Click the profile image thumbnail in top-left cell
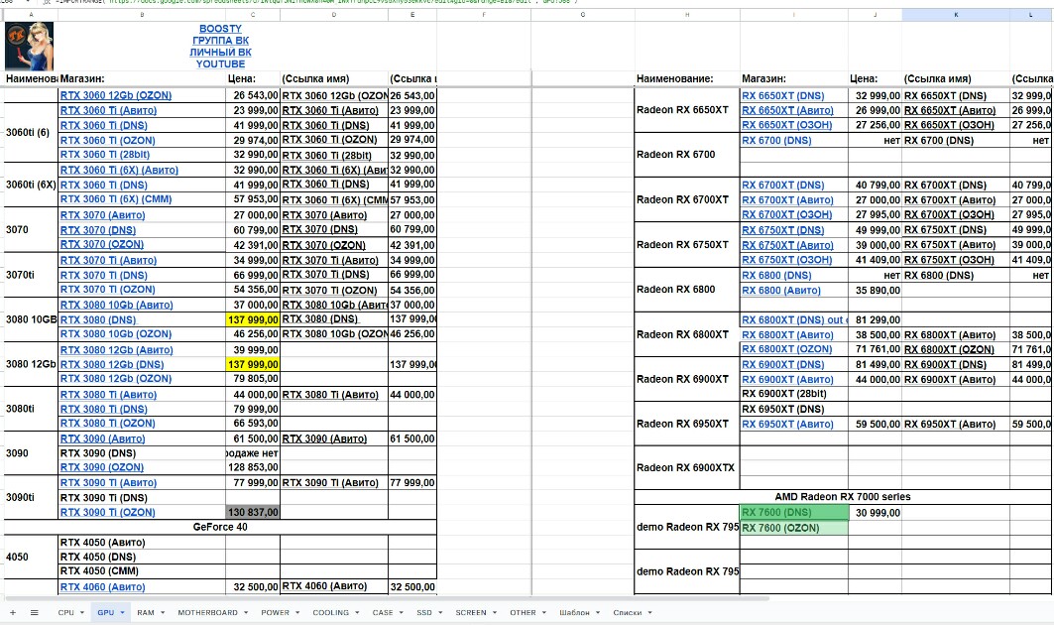This screenshot has height=625, width=1054. click(29, 47)
